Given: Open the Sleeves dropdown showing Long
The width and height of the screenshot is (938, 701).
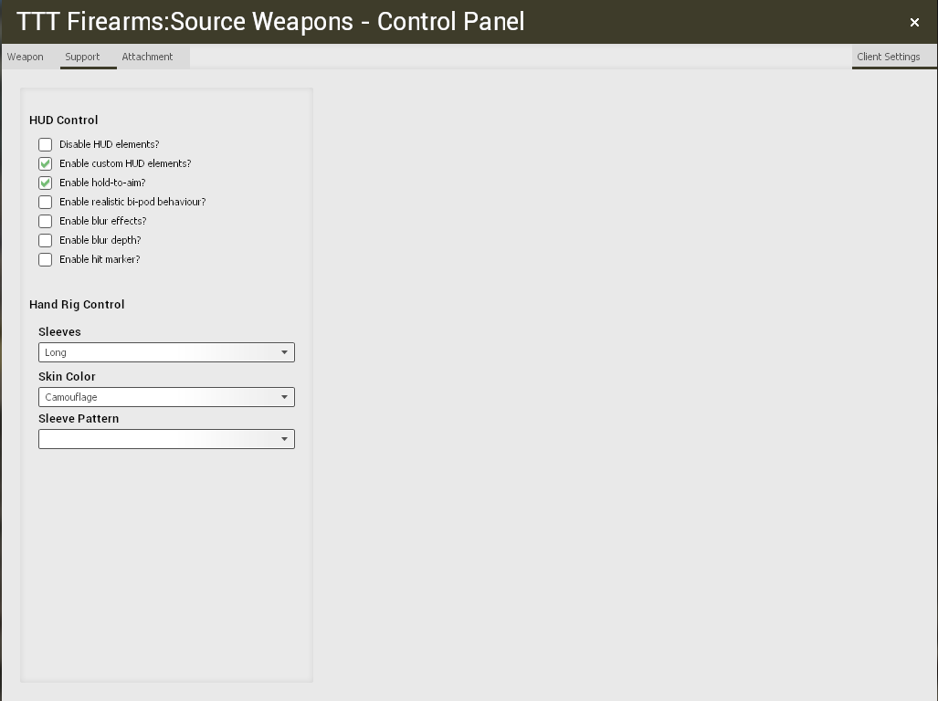Looking at the screenshot, I should pyautogui.click(x=166, y=352).
